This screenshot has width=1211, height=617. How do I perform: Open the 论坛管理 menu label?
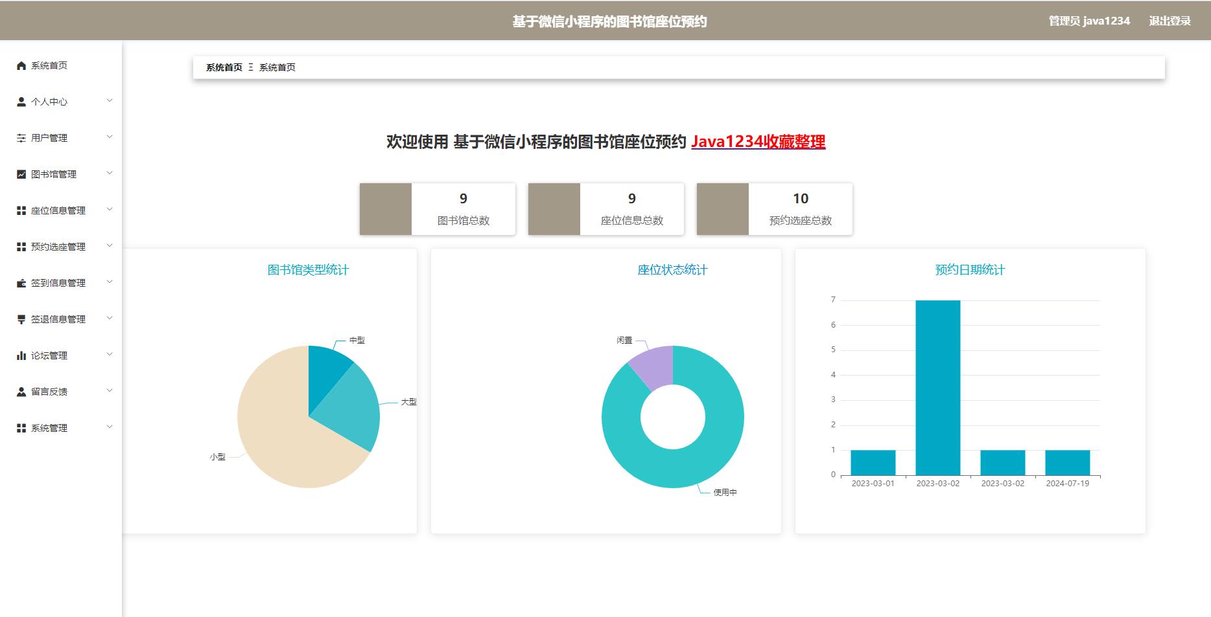pos(49,355)
